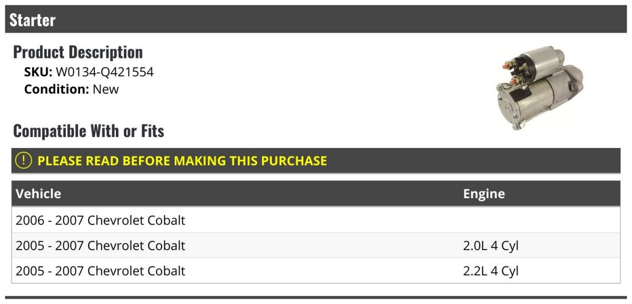Sort by the Engine column header

click(x=484, y=194)
